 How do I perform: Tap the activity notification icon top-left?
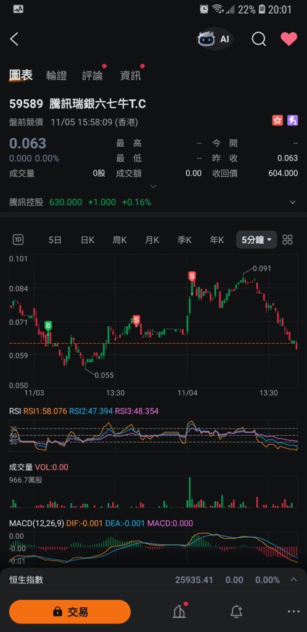pos(18,9)
